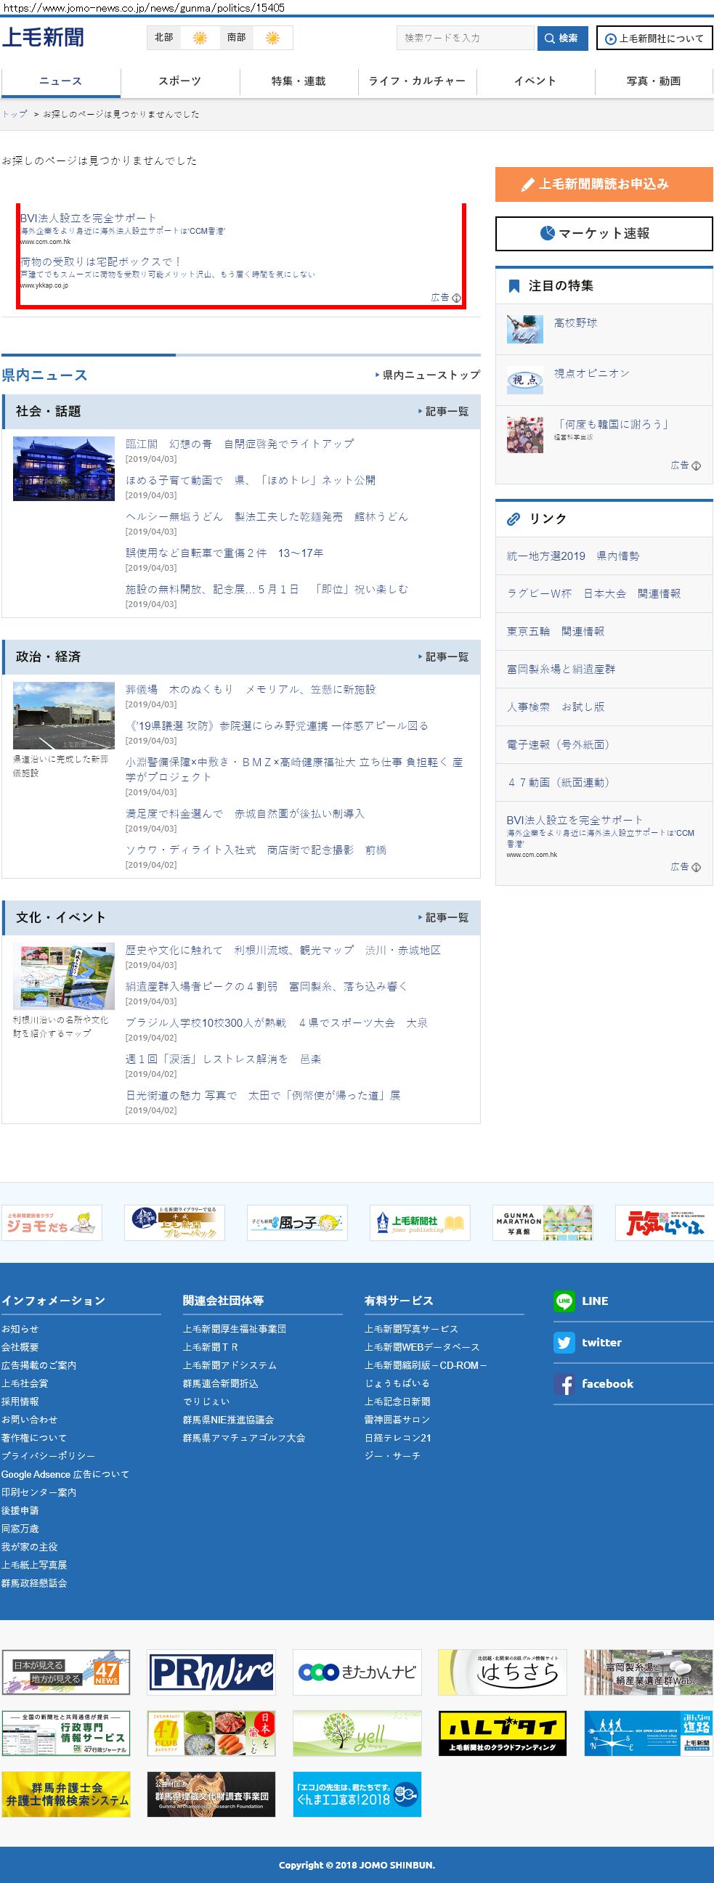
Task: Open the Facebook icon link
Action: coord(564,1383)
